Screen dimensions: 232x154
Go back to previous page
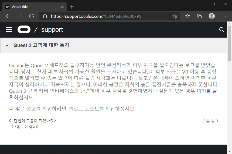[8, 16]
